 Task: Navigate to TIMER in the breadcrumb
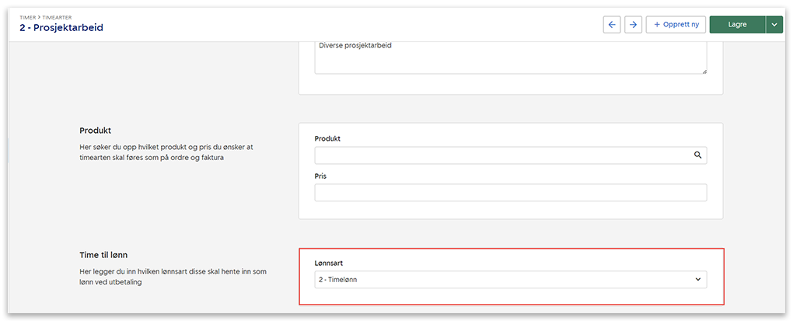tap(27, 16)
